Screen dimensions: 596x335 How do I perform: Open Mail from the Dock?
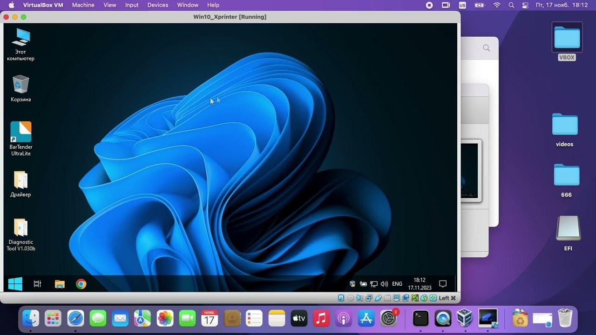pos(120,318)
